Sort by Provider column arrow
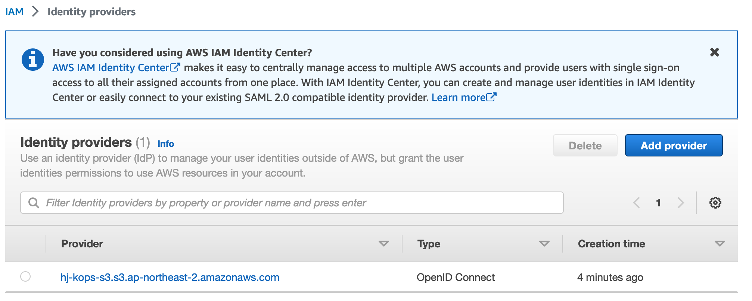The width and height of the screenshot is (752, 301). pos(383,244)
